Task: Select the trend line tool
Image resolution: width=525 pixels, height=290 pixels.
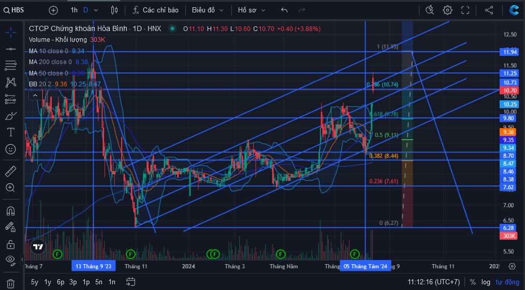Action: 11,49
